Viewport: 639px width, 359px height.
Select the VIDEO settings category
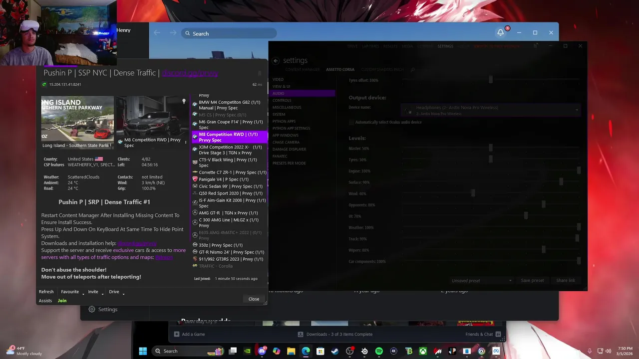point(278,79)
